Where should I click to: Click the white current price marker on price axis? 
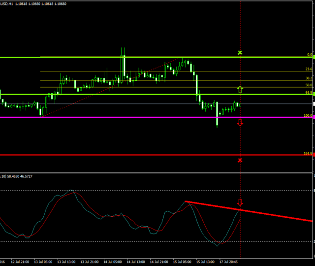point(314,104)
